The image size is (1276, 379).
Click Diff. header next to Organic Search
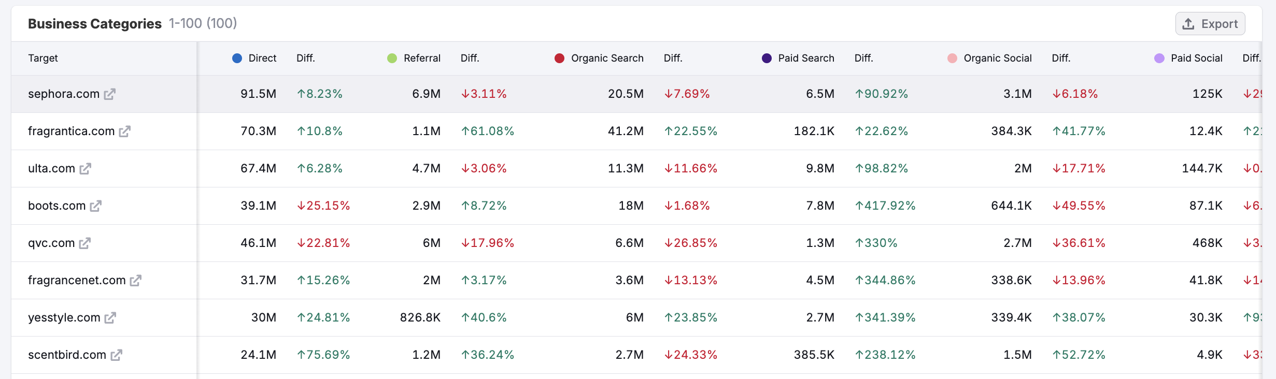673,58
